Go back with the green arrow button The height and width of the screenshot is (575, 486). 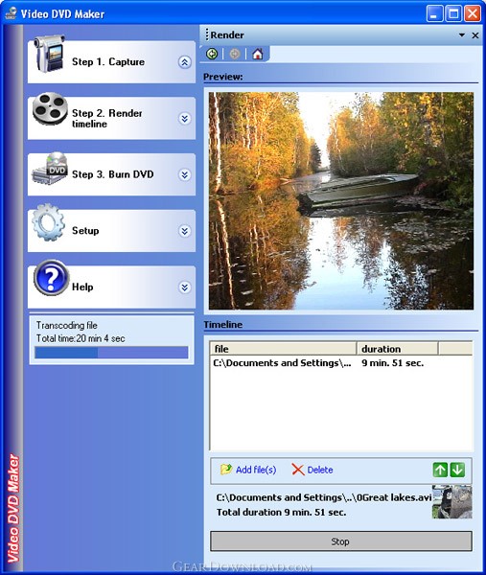point(212,54)
